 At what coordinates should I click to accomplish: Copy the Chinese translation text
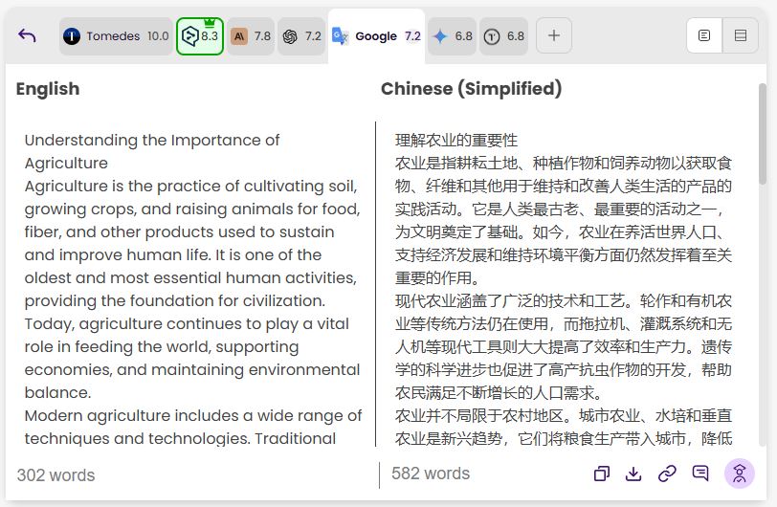[602, 474]
